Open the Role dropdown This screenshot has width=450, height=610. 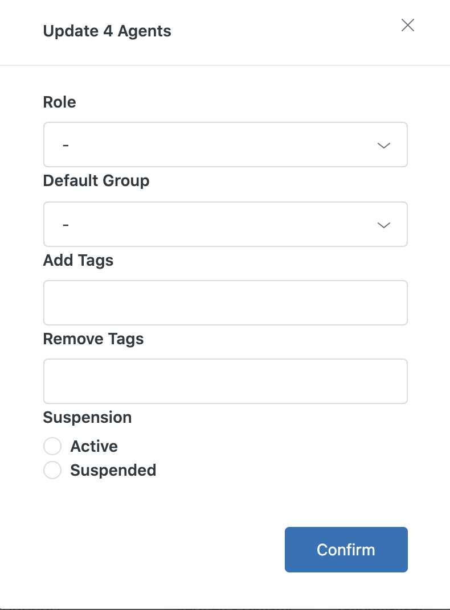pos(225,145)
